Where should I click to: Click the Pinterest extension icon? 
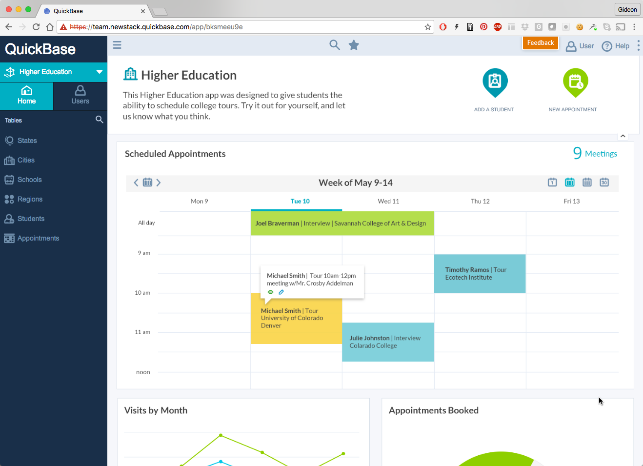pyautogui.click(x=483, y=27)
